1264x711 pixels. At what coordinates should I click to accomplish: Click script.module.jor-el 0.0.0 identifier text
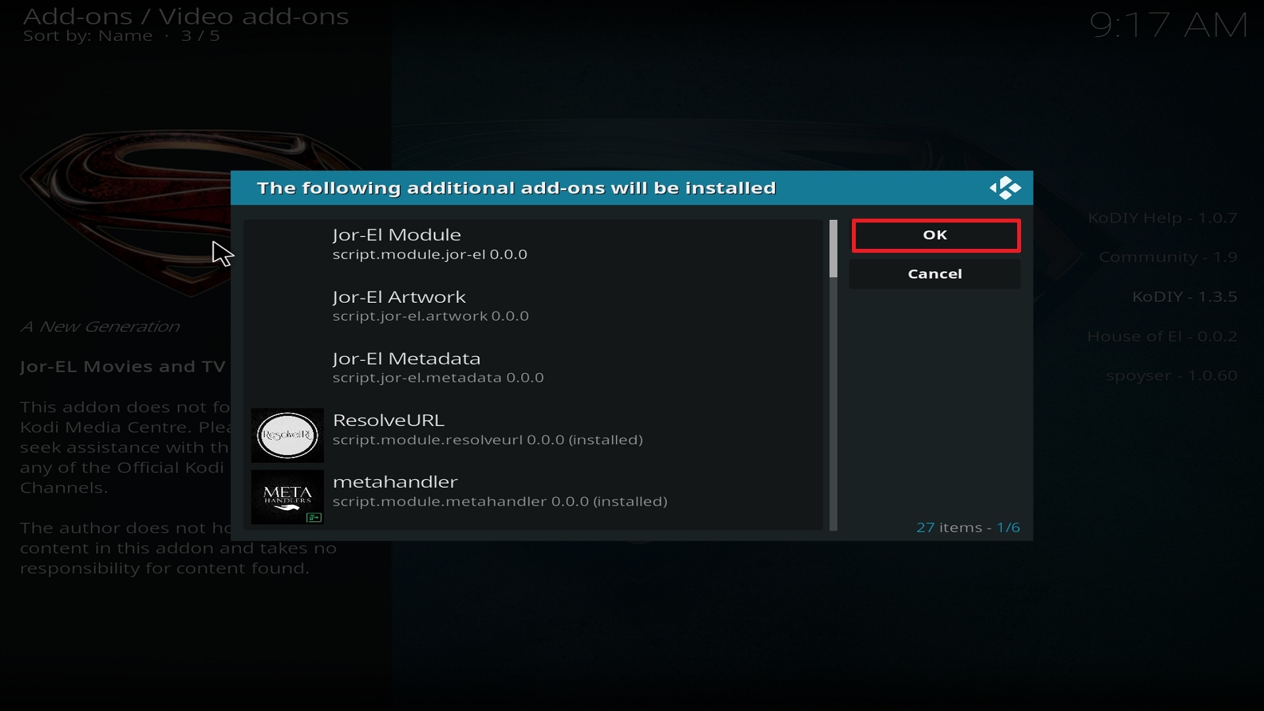(430, 255)
